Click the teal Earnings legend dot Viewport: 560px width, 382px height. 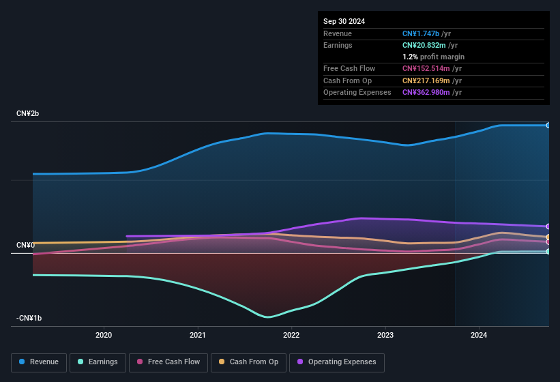pos(81,362)
